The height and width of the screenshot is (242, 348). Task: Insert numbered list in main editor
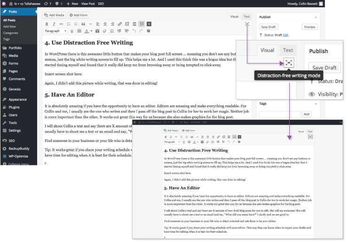point(76,24)
